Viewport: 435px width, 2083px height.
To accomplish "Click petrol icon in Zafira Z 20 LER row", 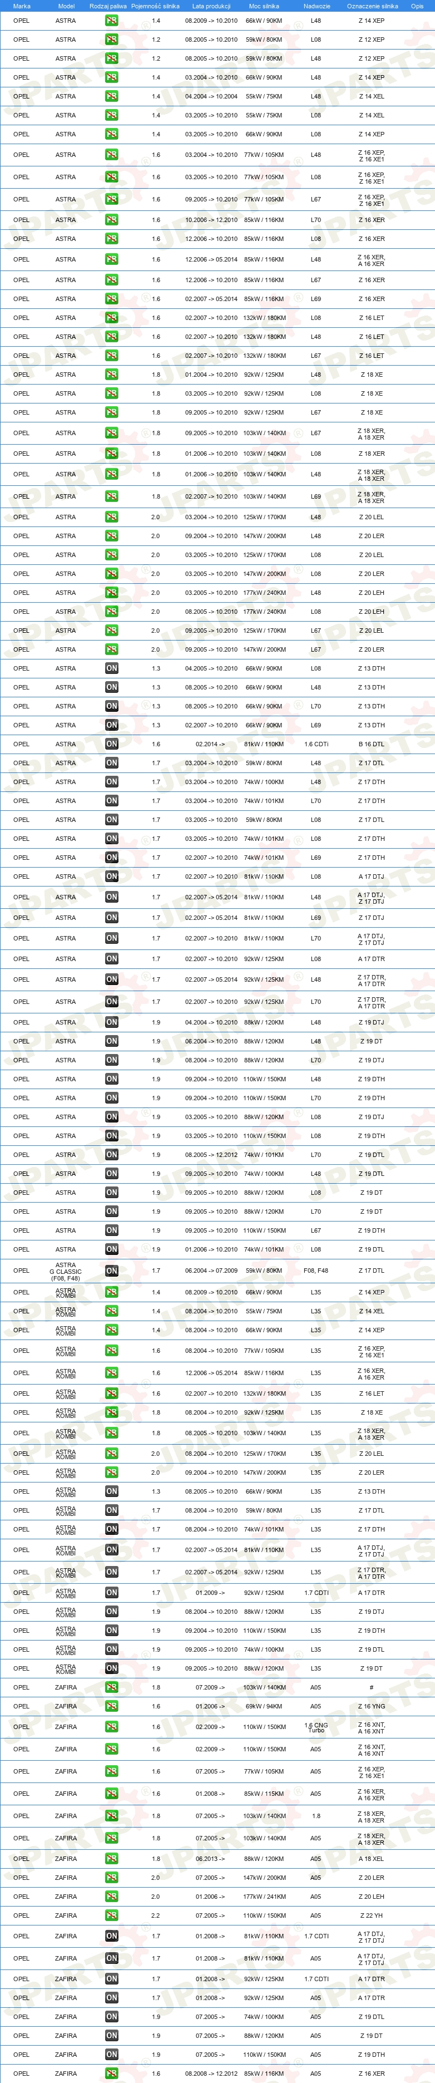I will (112, 1878).
